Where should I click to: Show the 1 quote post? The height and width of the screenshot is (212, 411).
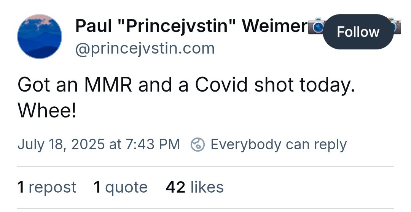(x=120, y=187)
